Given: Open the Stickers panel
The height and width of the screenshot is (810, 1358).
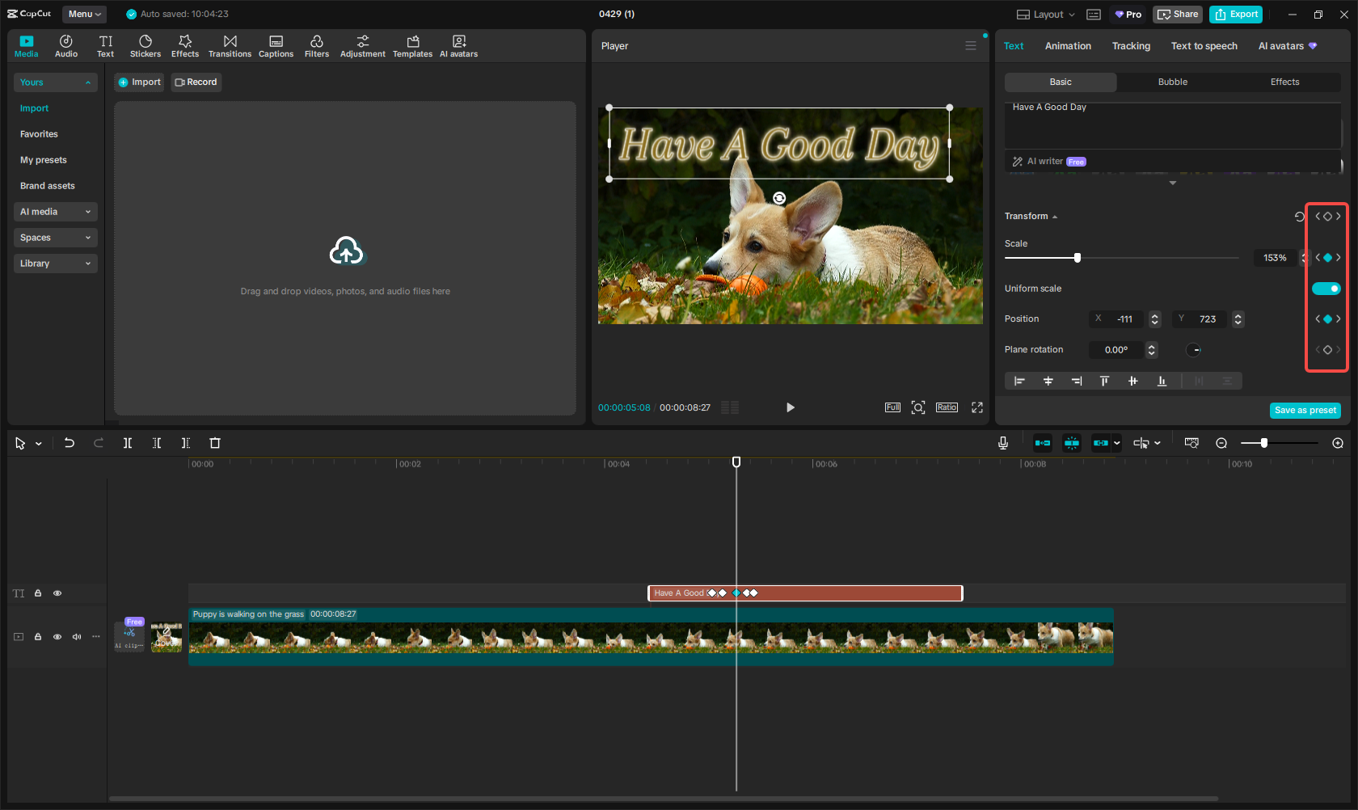Looking at the screenshot, I should [145, 45].
